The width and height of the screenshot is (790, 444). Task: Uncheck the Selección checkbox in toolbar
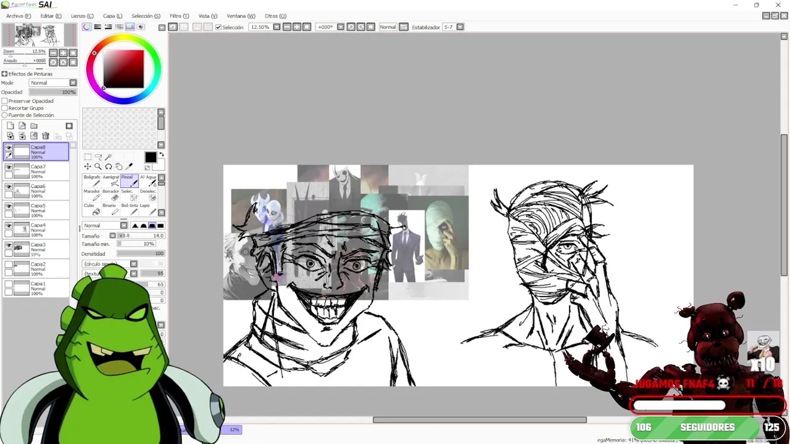(218, 27)
